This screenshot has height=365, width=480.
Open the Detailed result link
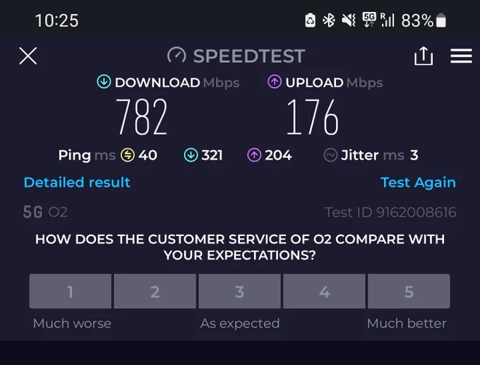77,182
